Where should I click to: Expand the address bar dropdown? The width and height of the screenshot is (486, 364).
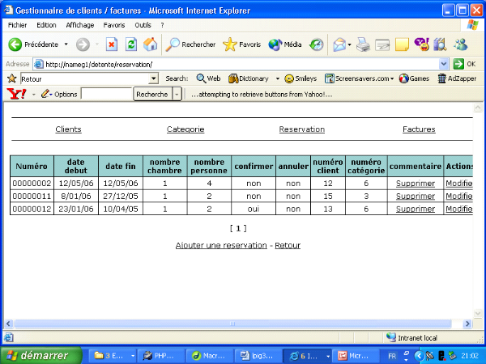point(444,63)
